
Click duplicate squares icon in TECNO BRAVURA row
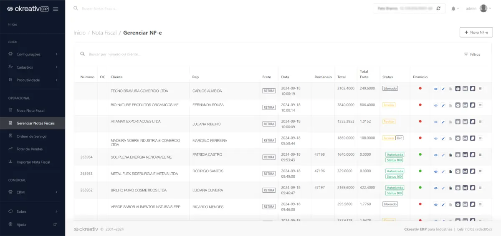coord(473,89)
